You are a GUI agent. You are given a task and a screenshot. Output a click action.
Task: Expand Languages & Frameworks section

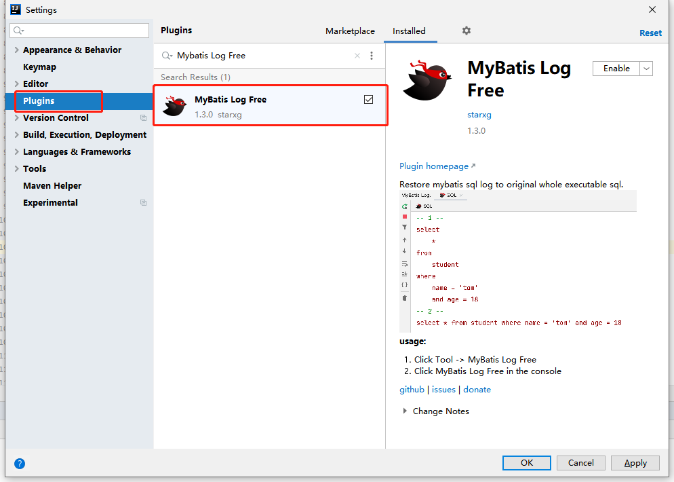pyautogui.click(x=16, y=152)
